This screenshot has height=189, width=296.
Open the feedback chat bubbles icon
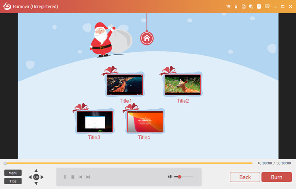251,7
